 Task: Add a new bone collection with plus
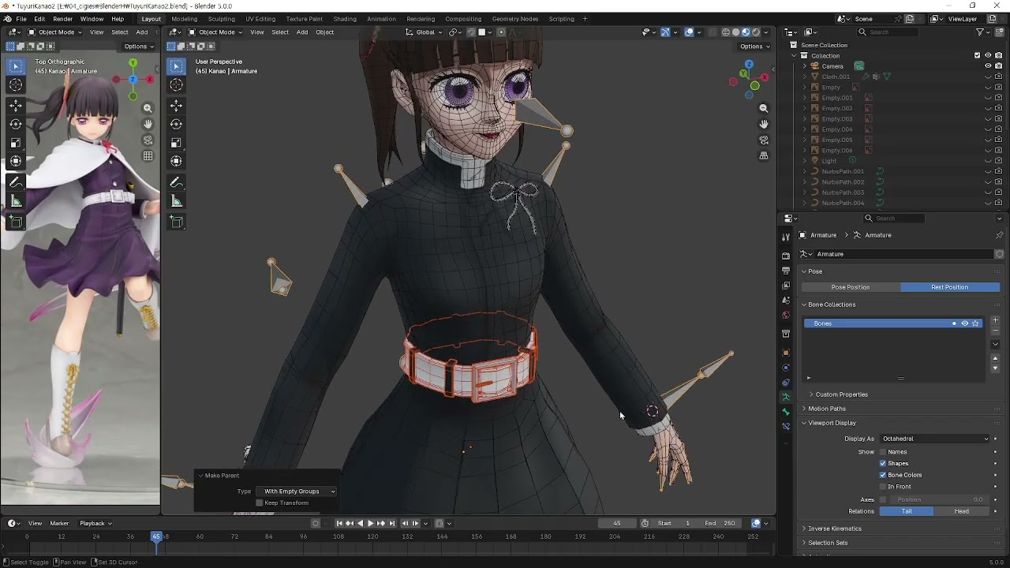coord(995,320)
